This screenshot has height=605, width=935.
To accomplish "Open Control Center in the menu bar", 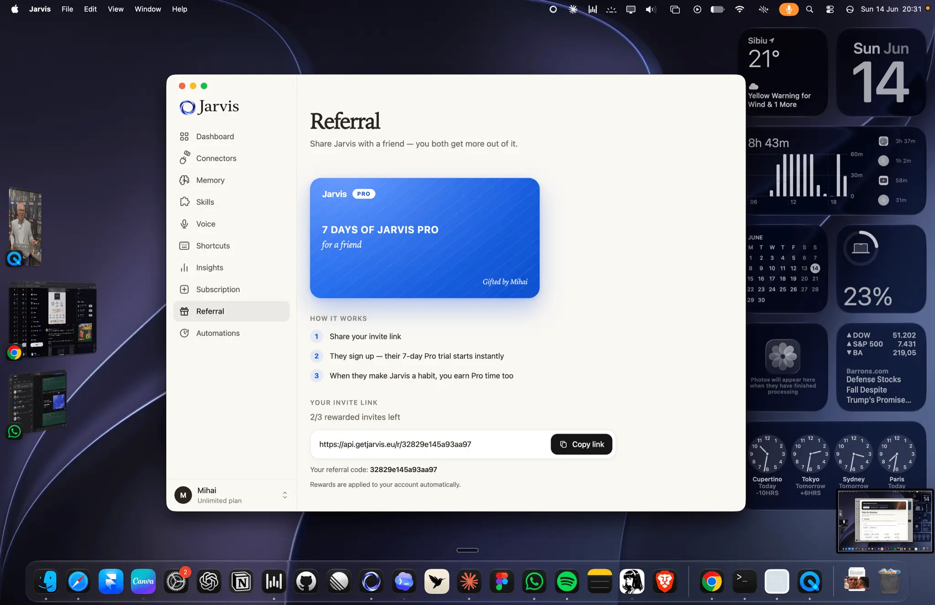I will pyautogui.click(x=830, y=9).
